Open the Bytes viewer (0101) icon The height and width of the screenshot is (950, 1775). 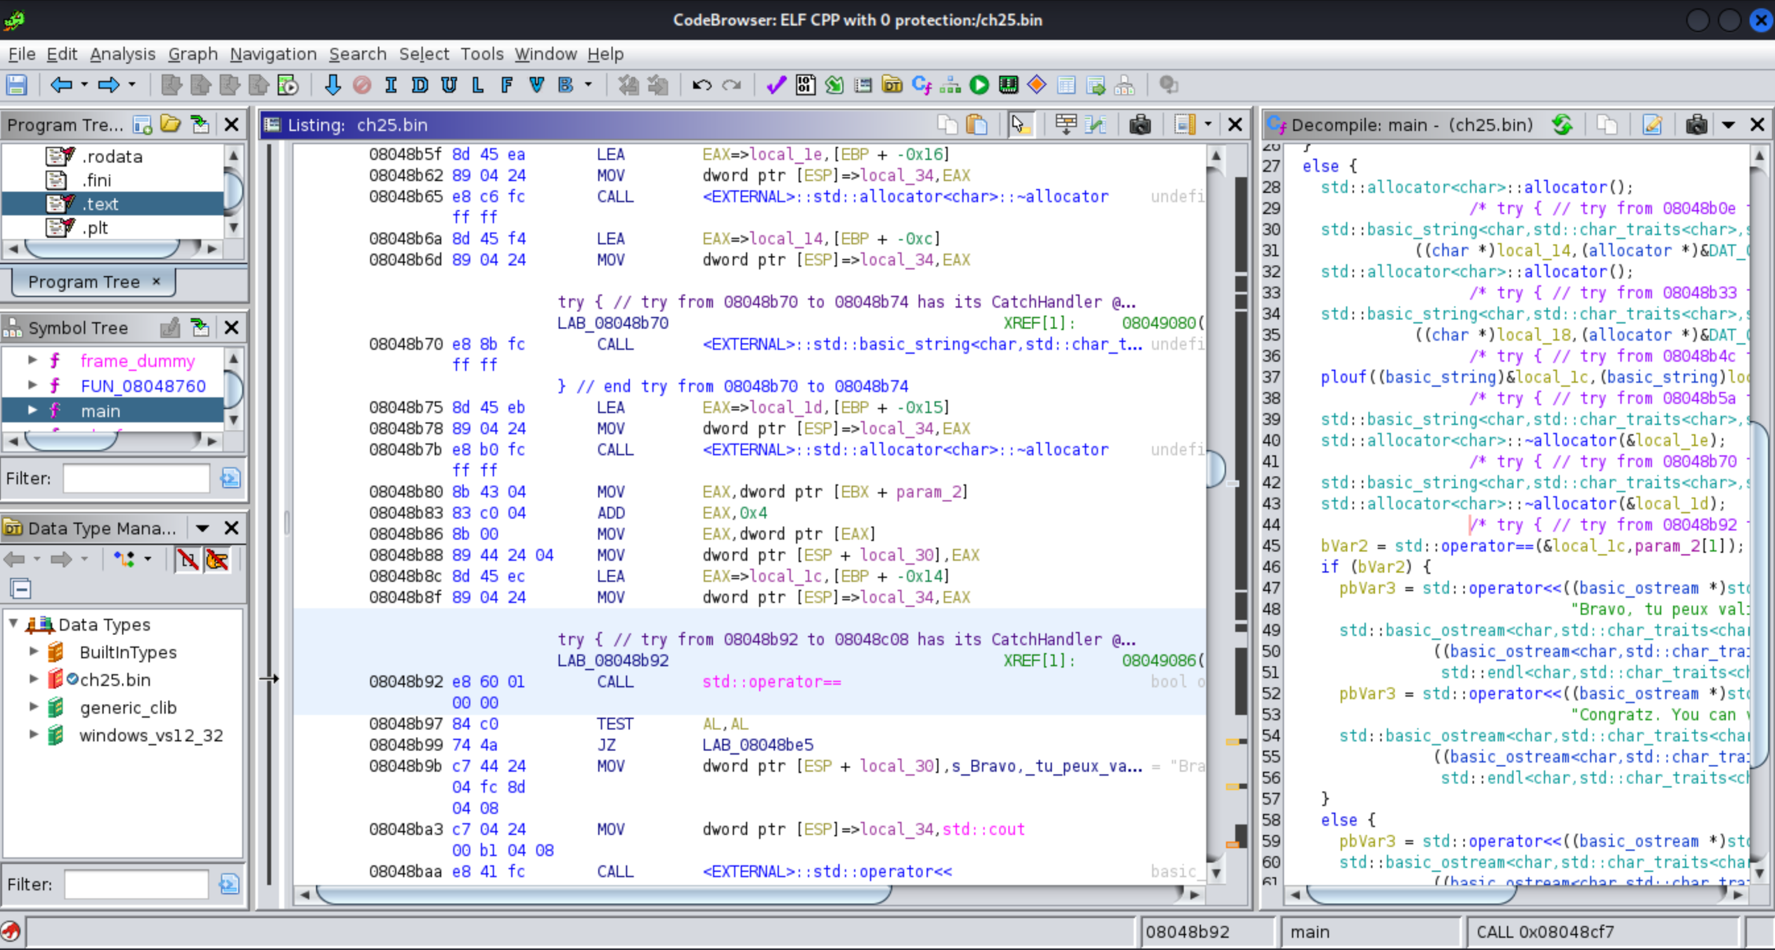[x=805, y=85]
